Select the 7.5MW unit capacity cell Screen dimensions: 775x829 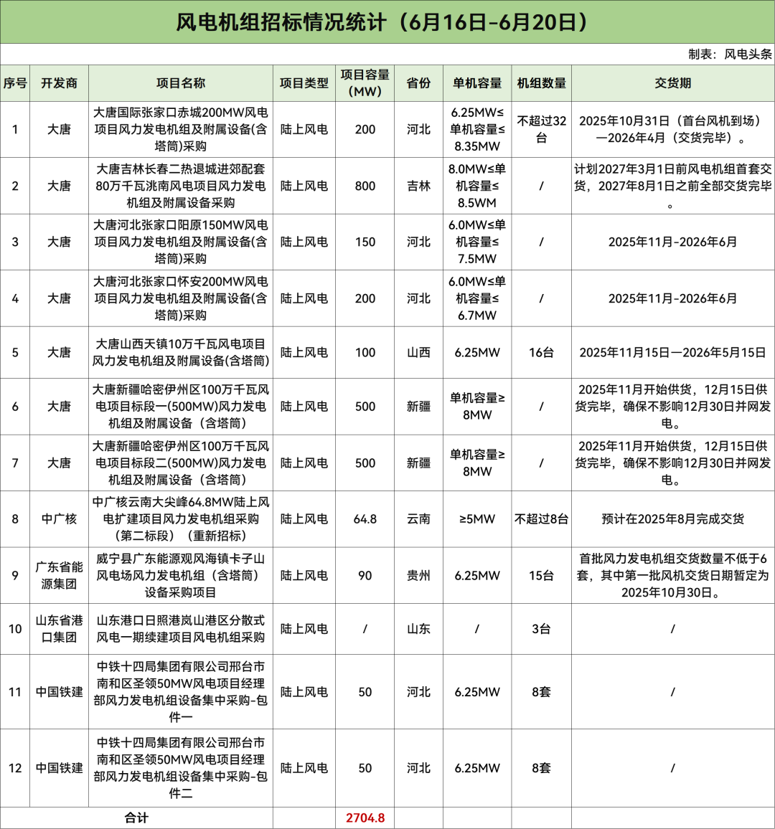click(x=477, y=242)
